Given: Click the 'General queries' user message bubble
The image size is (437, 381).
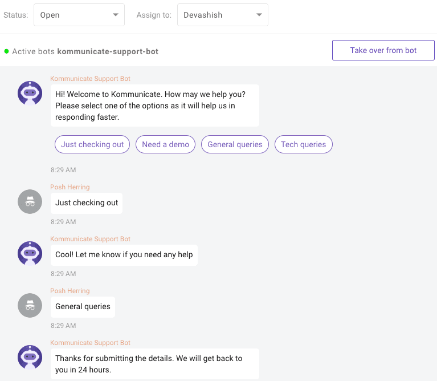Looking at the screenshot, I should [83, 307].
